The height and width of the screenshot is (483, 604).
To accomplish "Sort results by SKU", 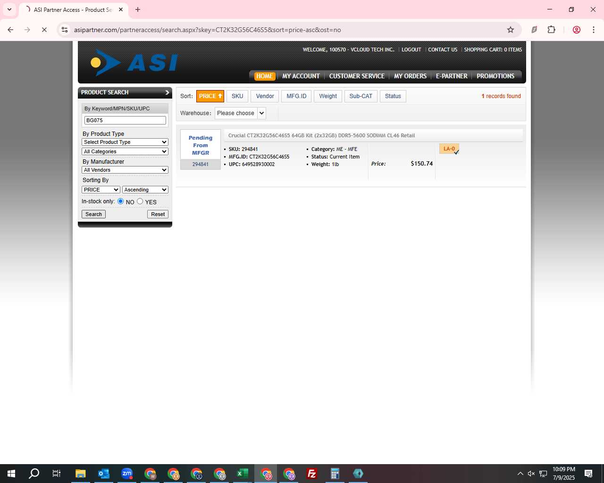I will tap(237, 96).
